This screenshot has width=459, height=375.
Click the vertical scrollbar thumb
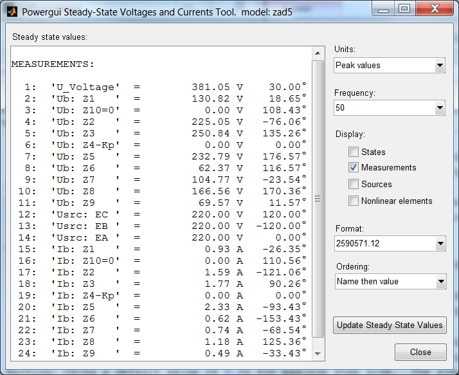tap(318, 199)
